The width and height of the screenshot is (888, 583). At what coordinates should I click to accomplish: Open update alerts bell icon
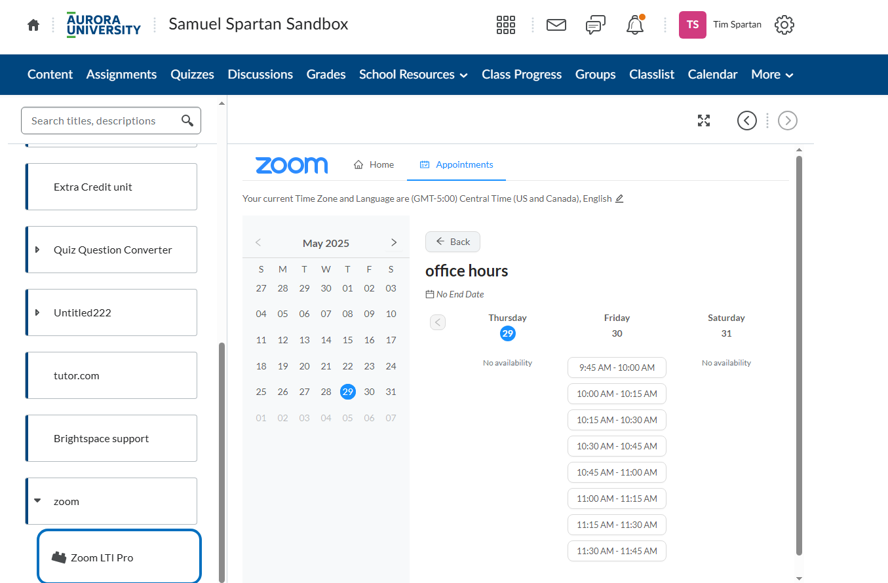pos(635,25)
